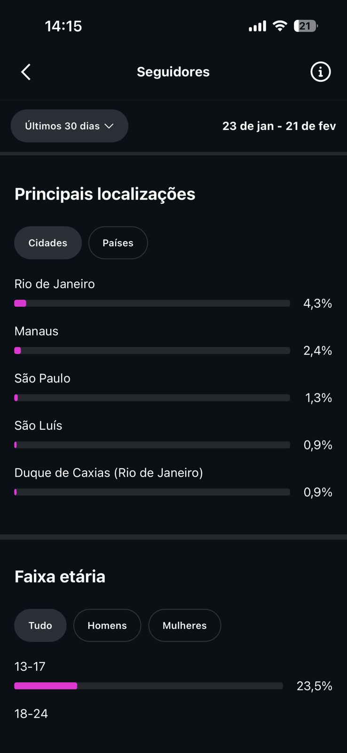Tap the 14:15 status bar clock
This screenshot has height=753, width=347.
tap(63, 26)
